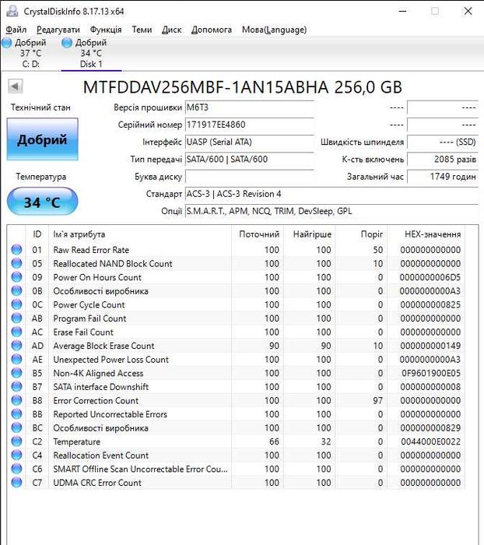Click the interface field UASP (Serial ATA)
Screen dimensions: 484x545
point(250,142)
